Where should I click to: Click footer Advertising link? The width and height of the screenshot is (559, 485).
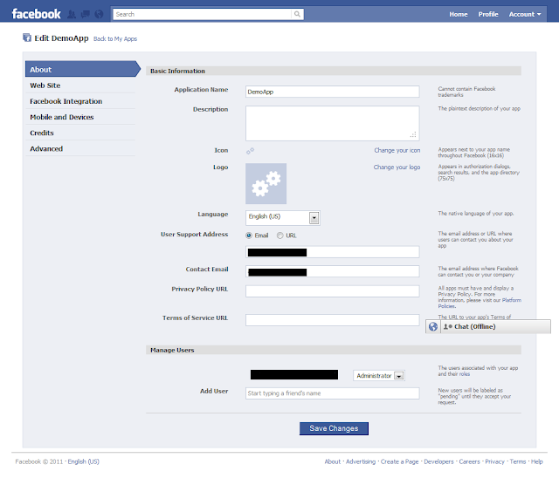(361, 461)
